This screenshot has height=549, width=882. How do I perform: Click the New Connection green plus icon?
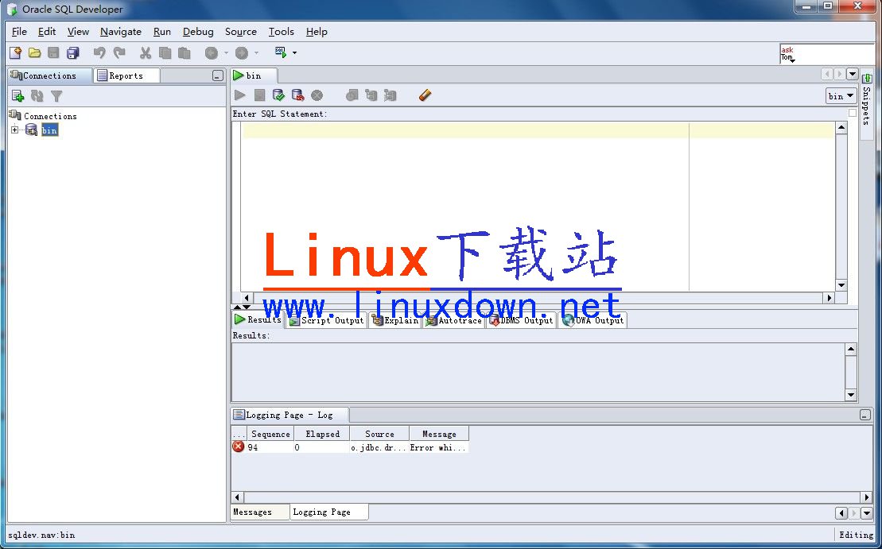point(18,96)
